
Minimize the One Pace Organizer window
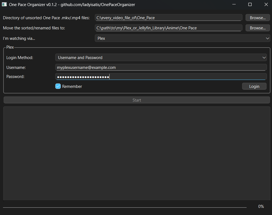coord(234,4)
